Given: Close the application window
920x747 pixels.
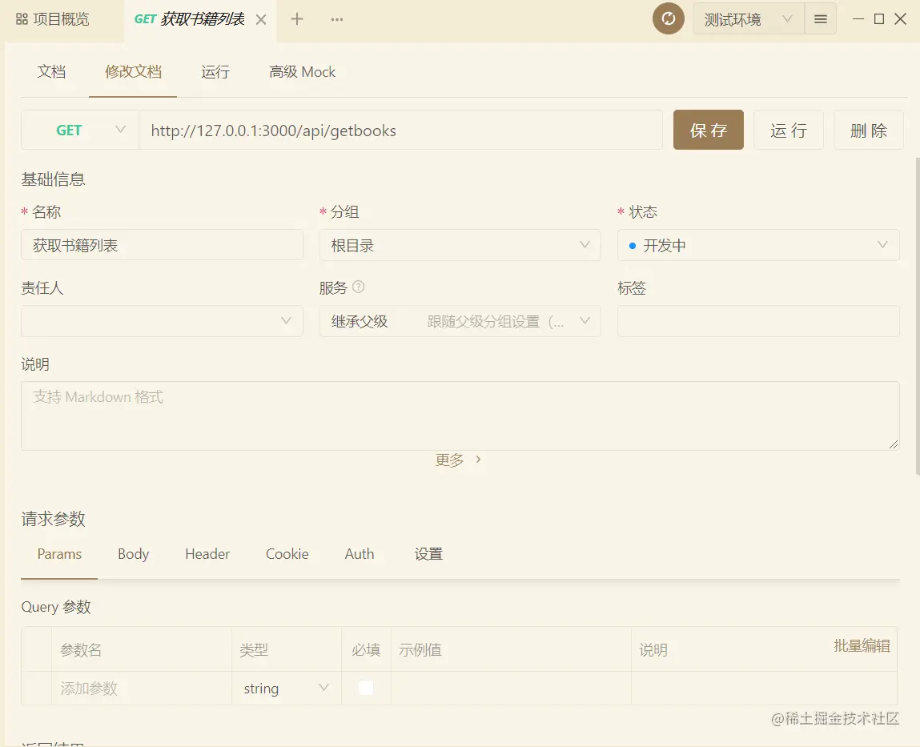Looking at the screenshot, I should pos(900,19).
